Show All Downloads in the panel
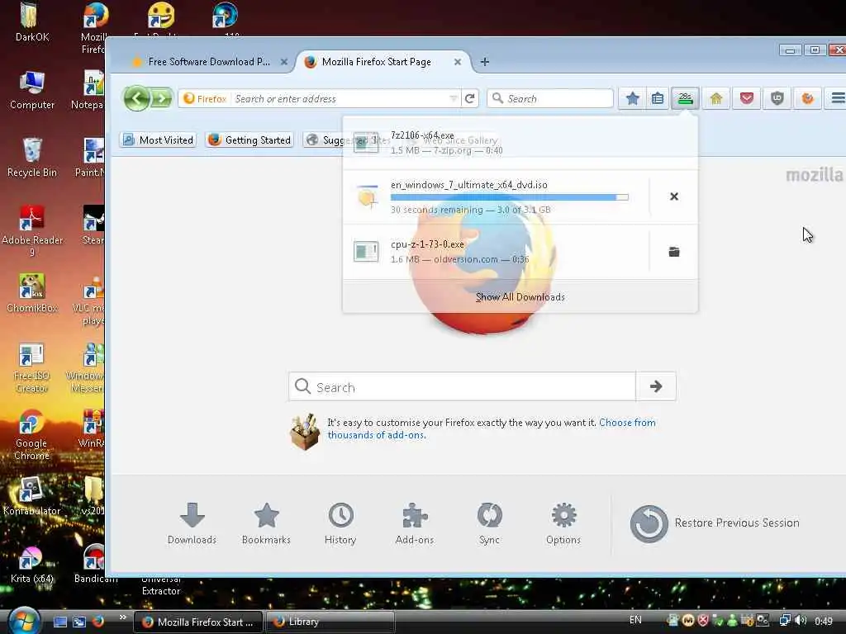The height and width of the screenshot is (634, 846). 520,297
